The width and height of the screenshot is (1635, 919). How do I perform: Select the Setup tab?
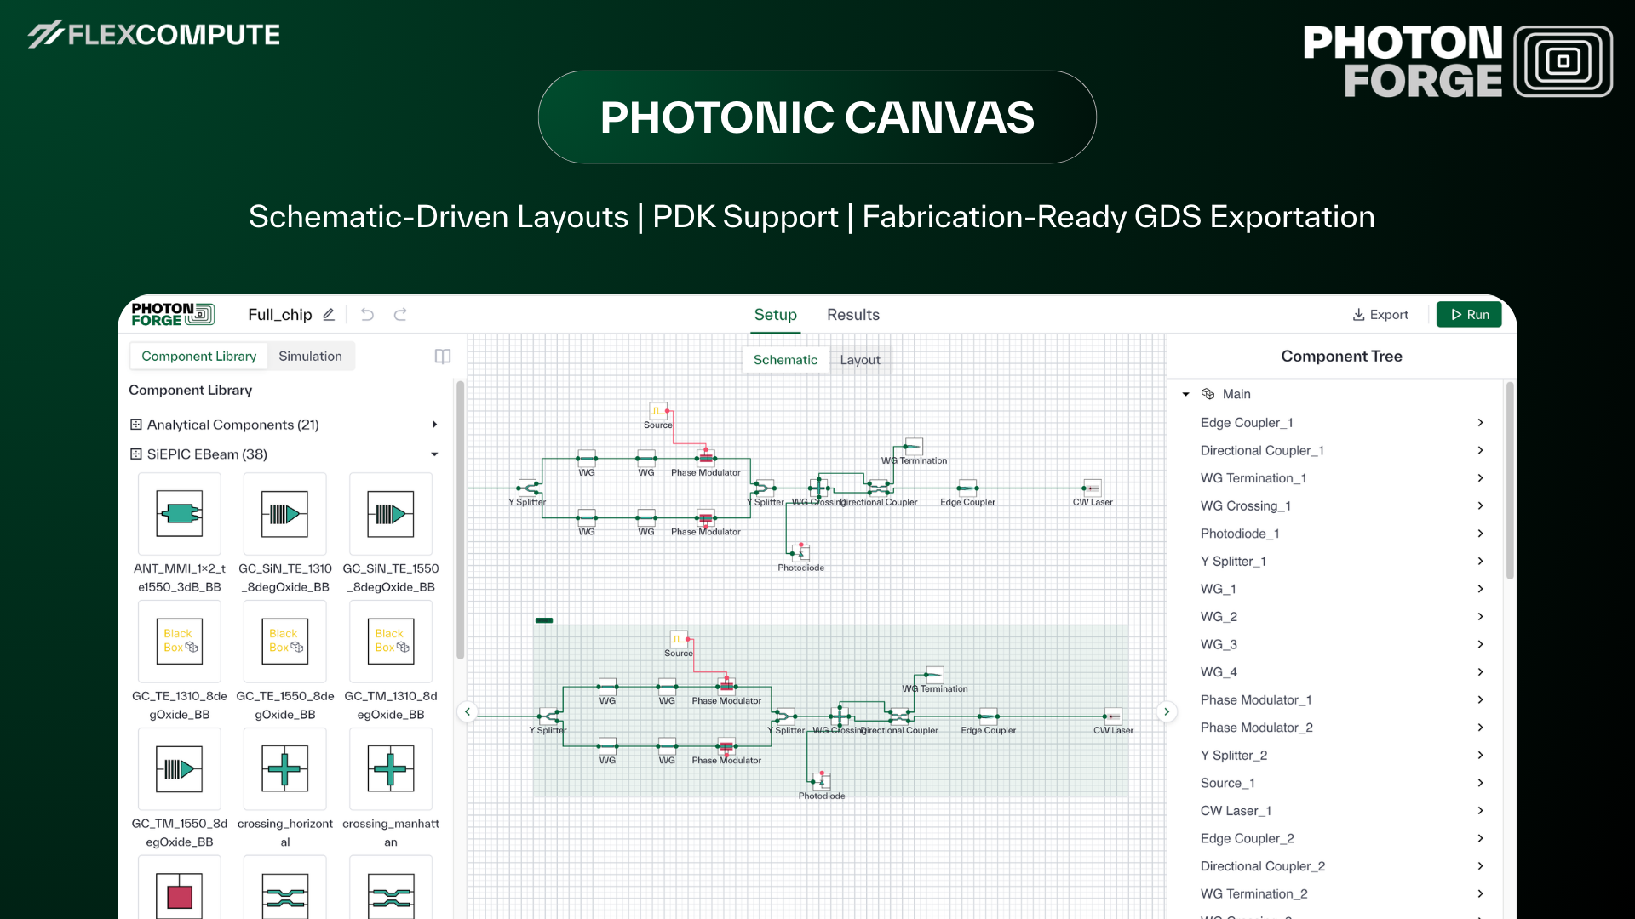point(775,314)
